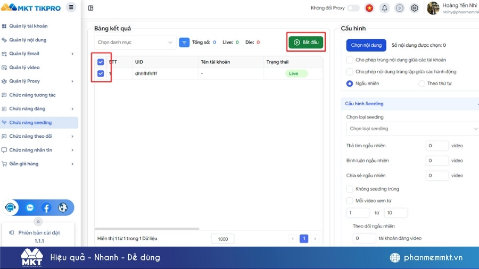
Task: Uncheck the select-all checkbox in table header
Action: tap(101, 62)
